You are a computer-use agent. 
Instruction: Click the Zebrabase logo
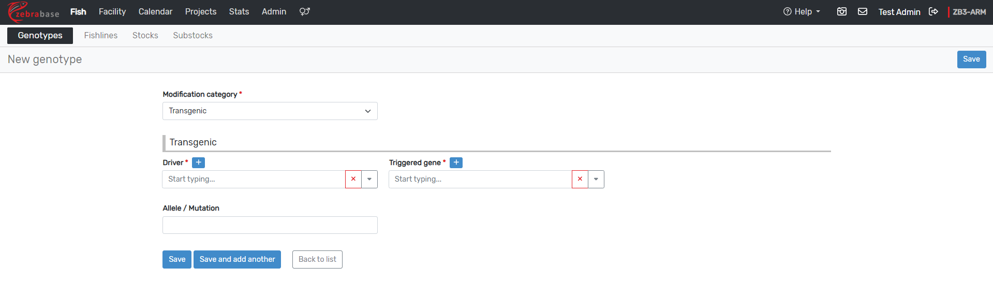tap(33, 12)
